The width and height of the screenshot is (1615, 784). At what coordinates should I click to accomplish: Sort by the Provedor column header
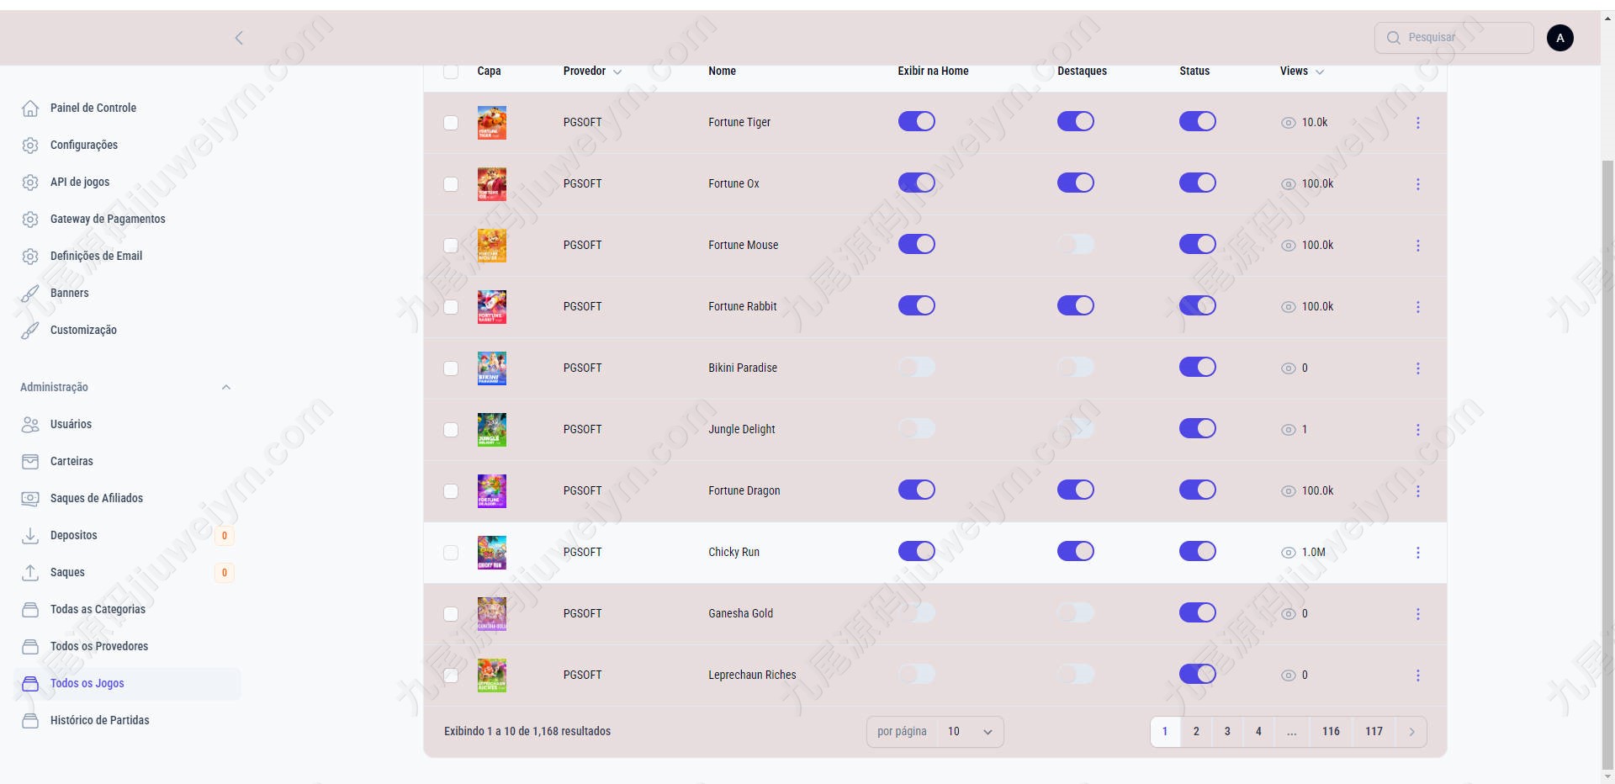pyautogui.click(x=592, y=71)
